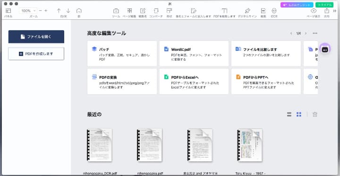Open the Toru Kiyuu - 1957 thumbnail
This screenshot has width=340, height=176.
click(250, 145)
